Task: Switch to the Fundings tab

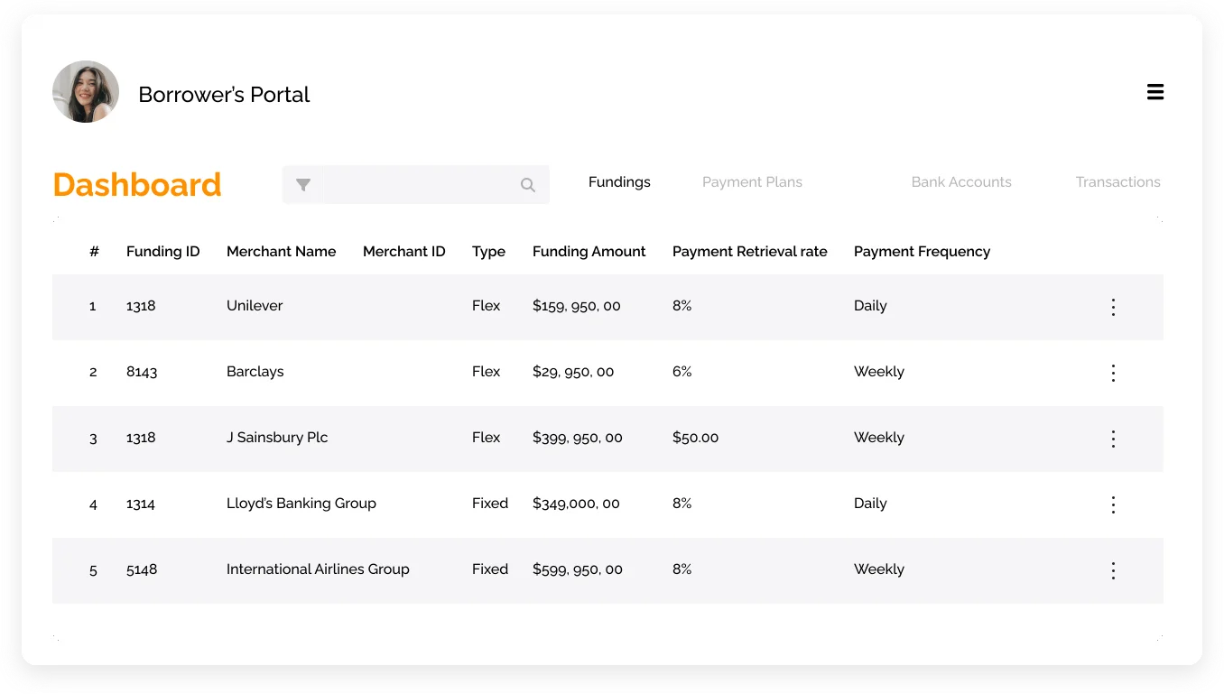Action: pos(619,182)
